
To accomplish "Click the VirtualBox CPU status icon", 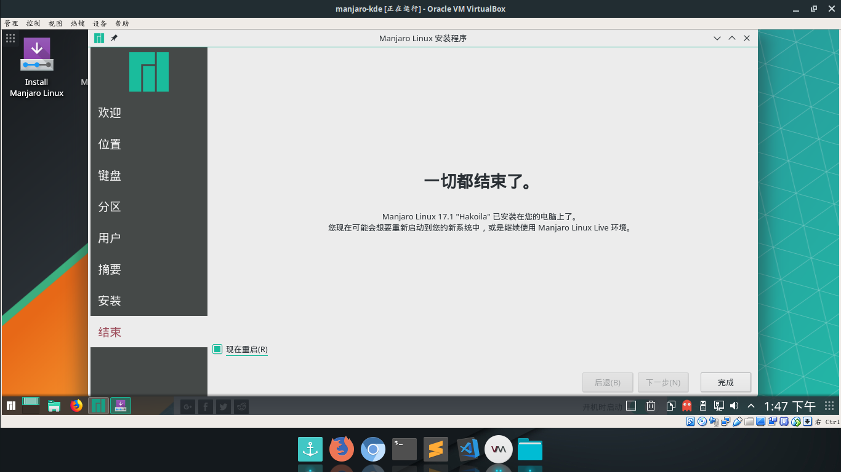I will 784,422.
